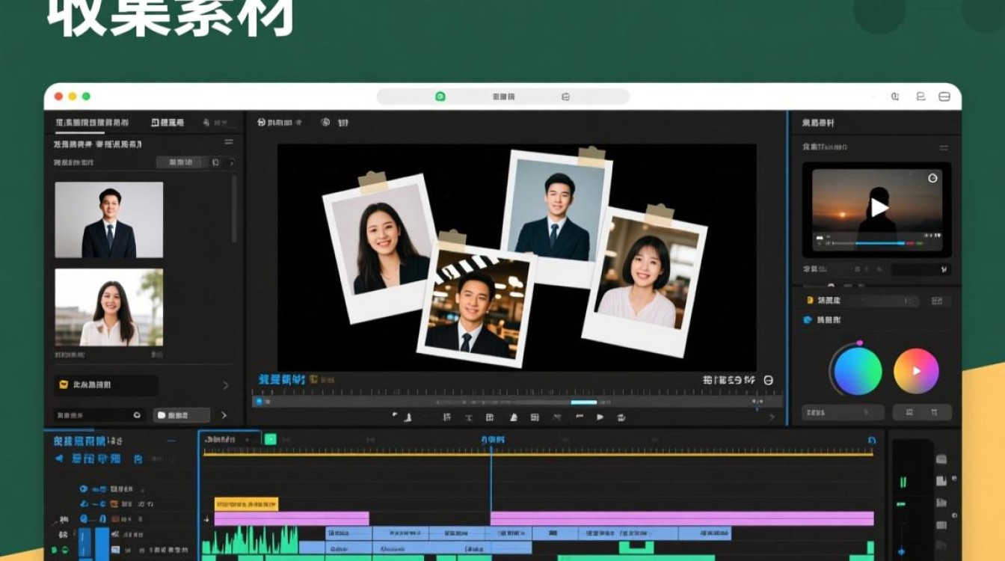Open the sort dropdown above the media thumbnails
The height and width of the screenshot is (561, 1005).
[x=183, y=162]
